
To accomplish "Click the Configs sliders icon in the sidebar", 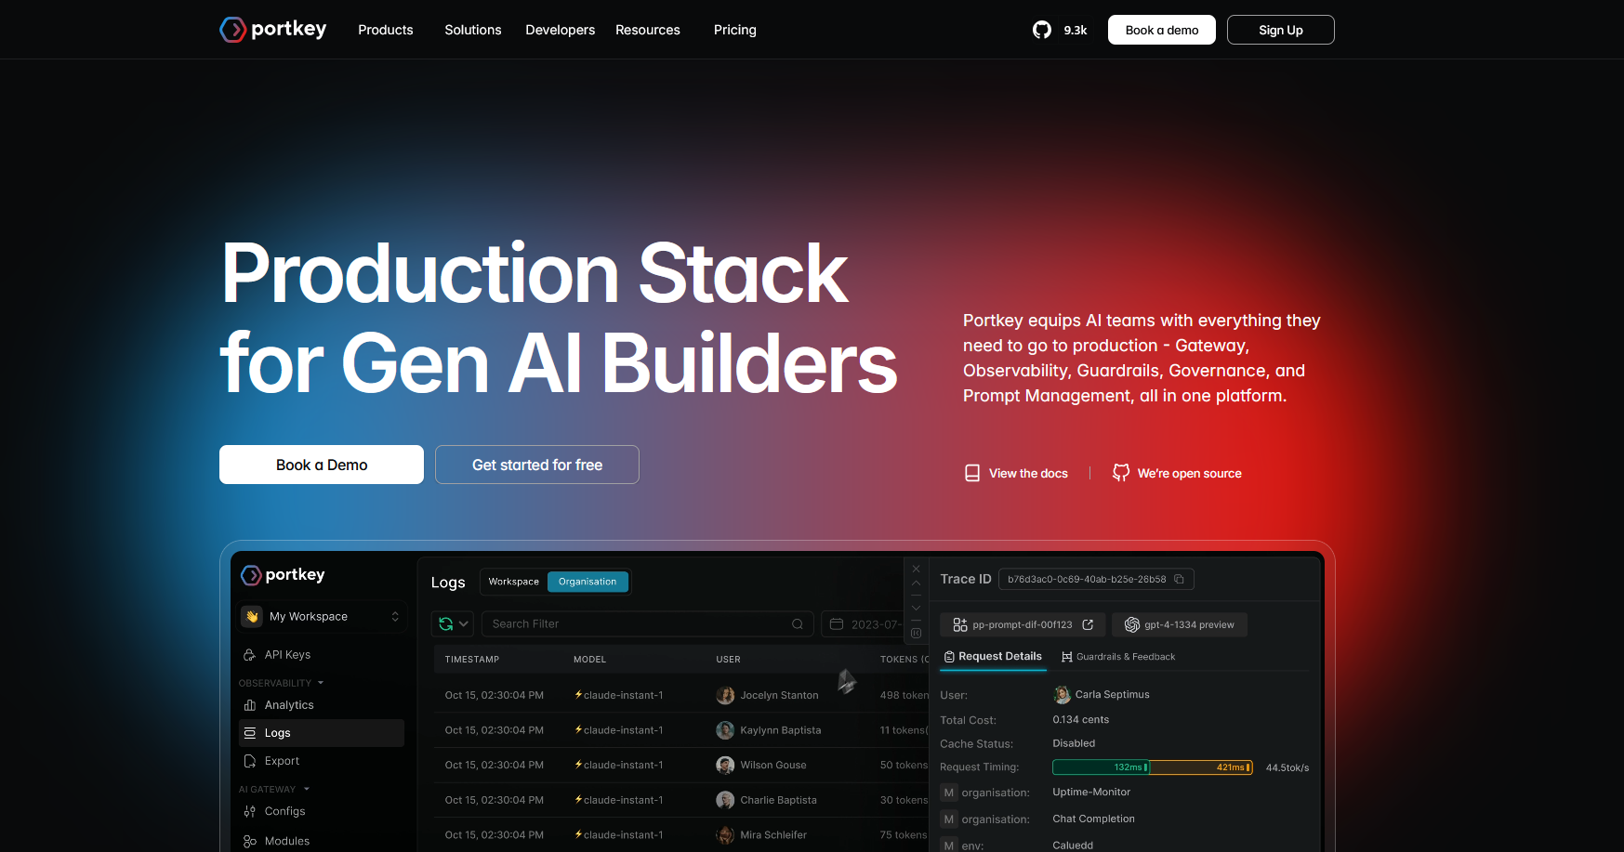I will pos(249,811).
